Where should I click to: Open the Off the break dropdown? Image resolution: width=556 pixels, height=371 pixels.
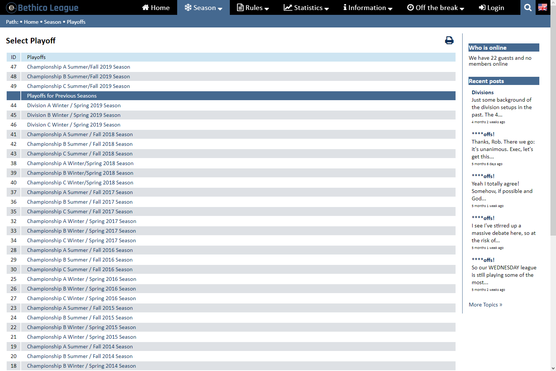click(436, 7)
